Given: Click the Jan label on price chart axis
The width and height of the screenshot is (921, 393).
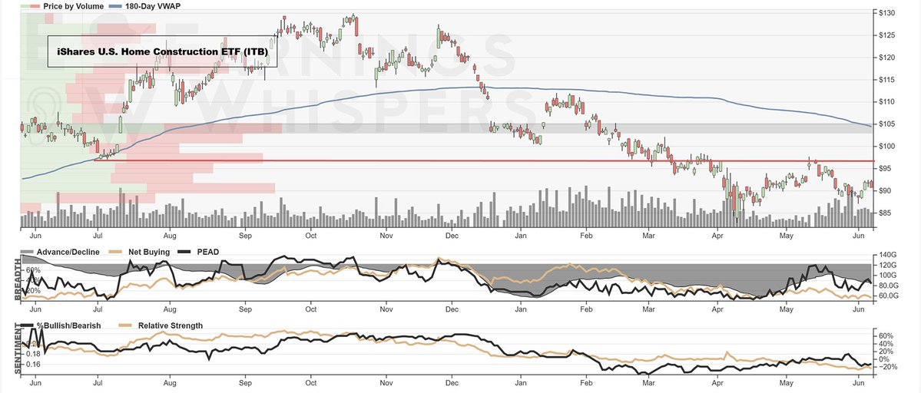Looking at the screenshot, I should (520, 236).
